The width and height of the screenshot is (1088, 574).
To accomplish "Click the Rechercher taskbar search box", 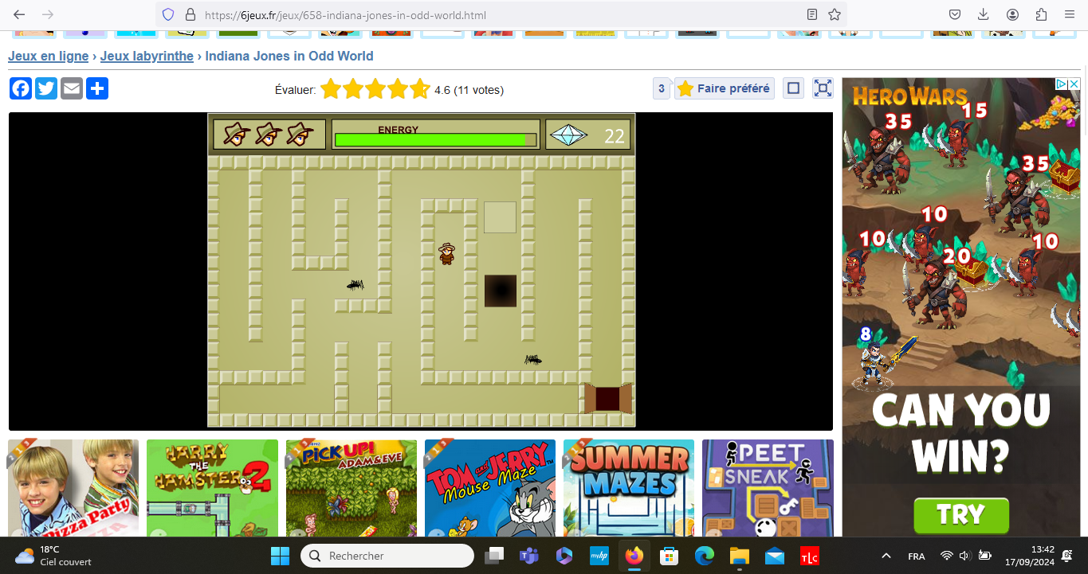I will tap(387, 556).
